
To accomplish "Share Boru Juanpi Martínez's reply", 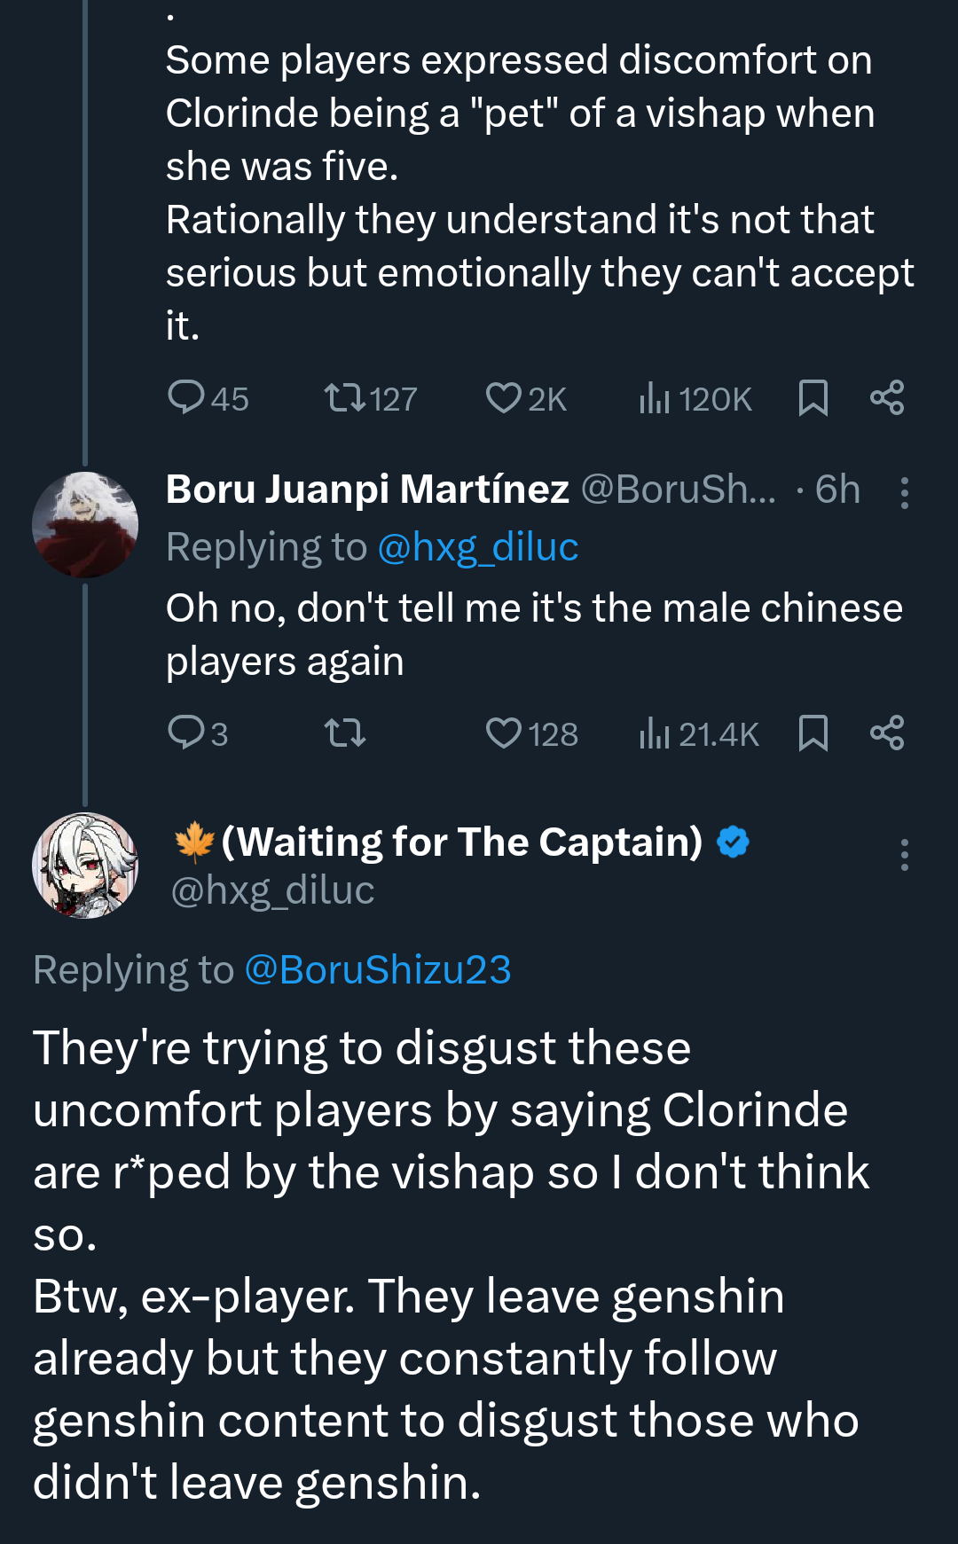I will (x=886, y=733).
